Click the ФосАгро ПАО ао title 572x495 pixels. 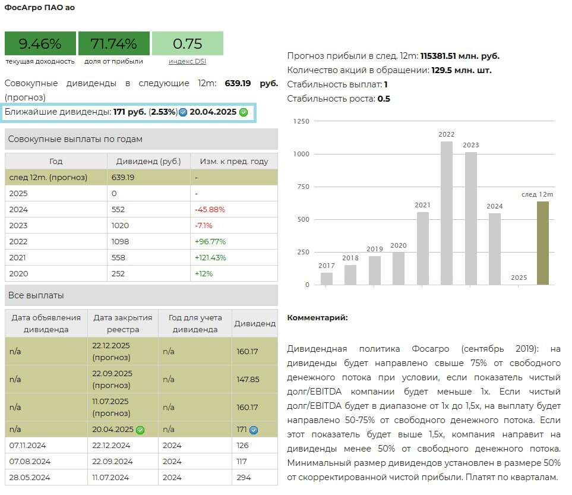pos(40,8)
